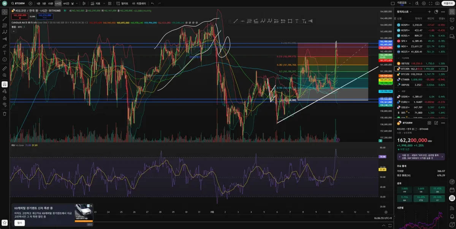Expand the timeframe interval dropdown
Screen dimensions: 456x229
[x=77, y=3]
